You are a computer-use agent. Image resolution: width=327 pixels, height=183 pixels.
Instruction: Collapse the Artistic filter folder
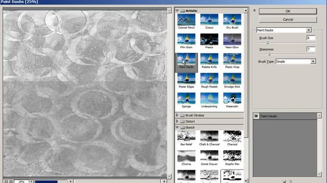click(x=177, y=11)
